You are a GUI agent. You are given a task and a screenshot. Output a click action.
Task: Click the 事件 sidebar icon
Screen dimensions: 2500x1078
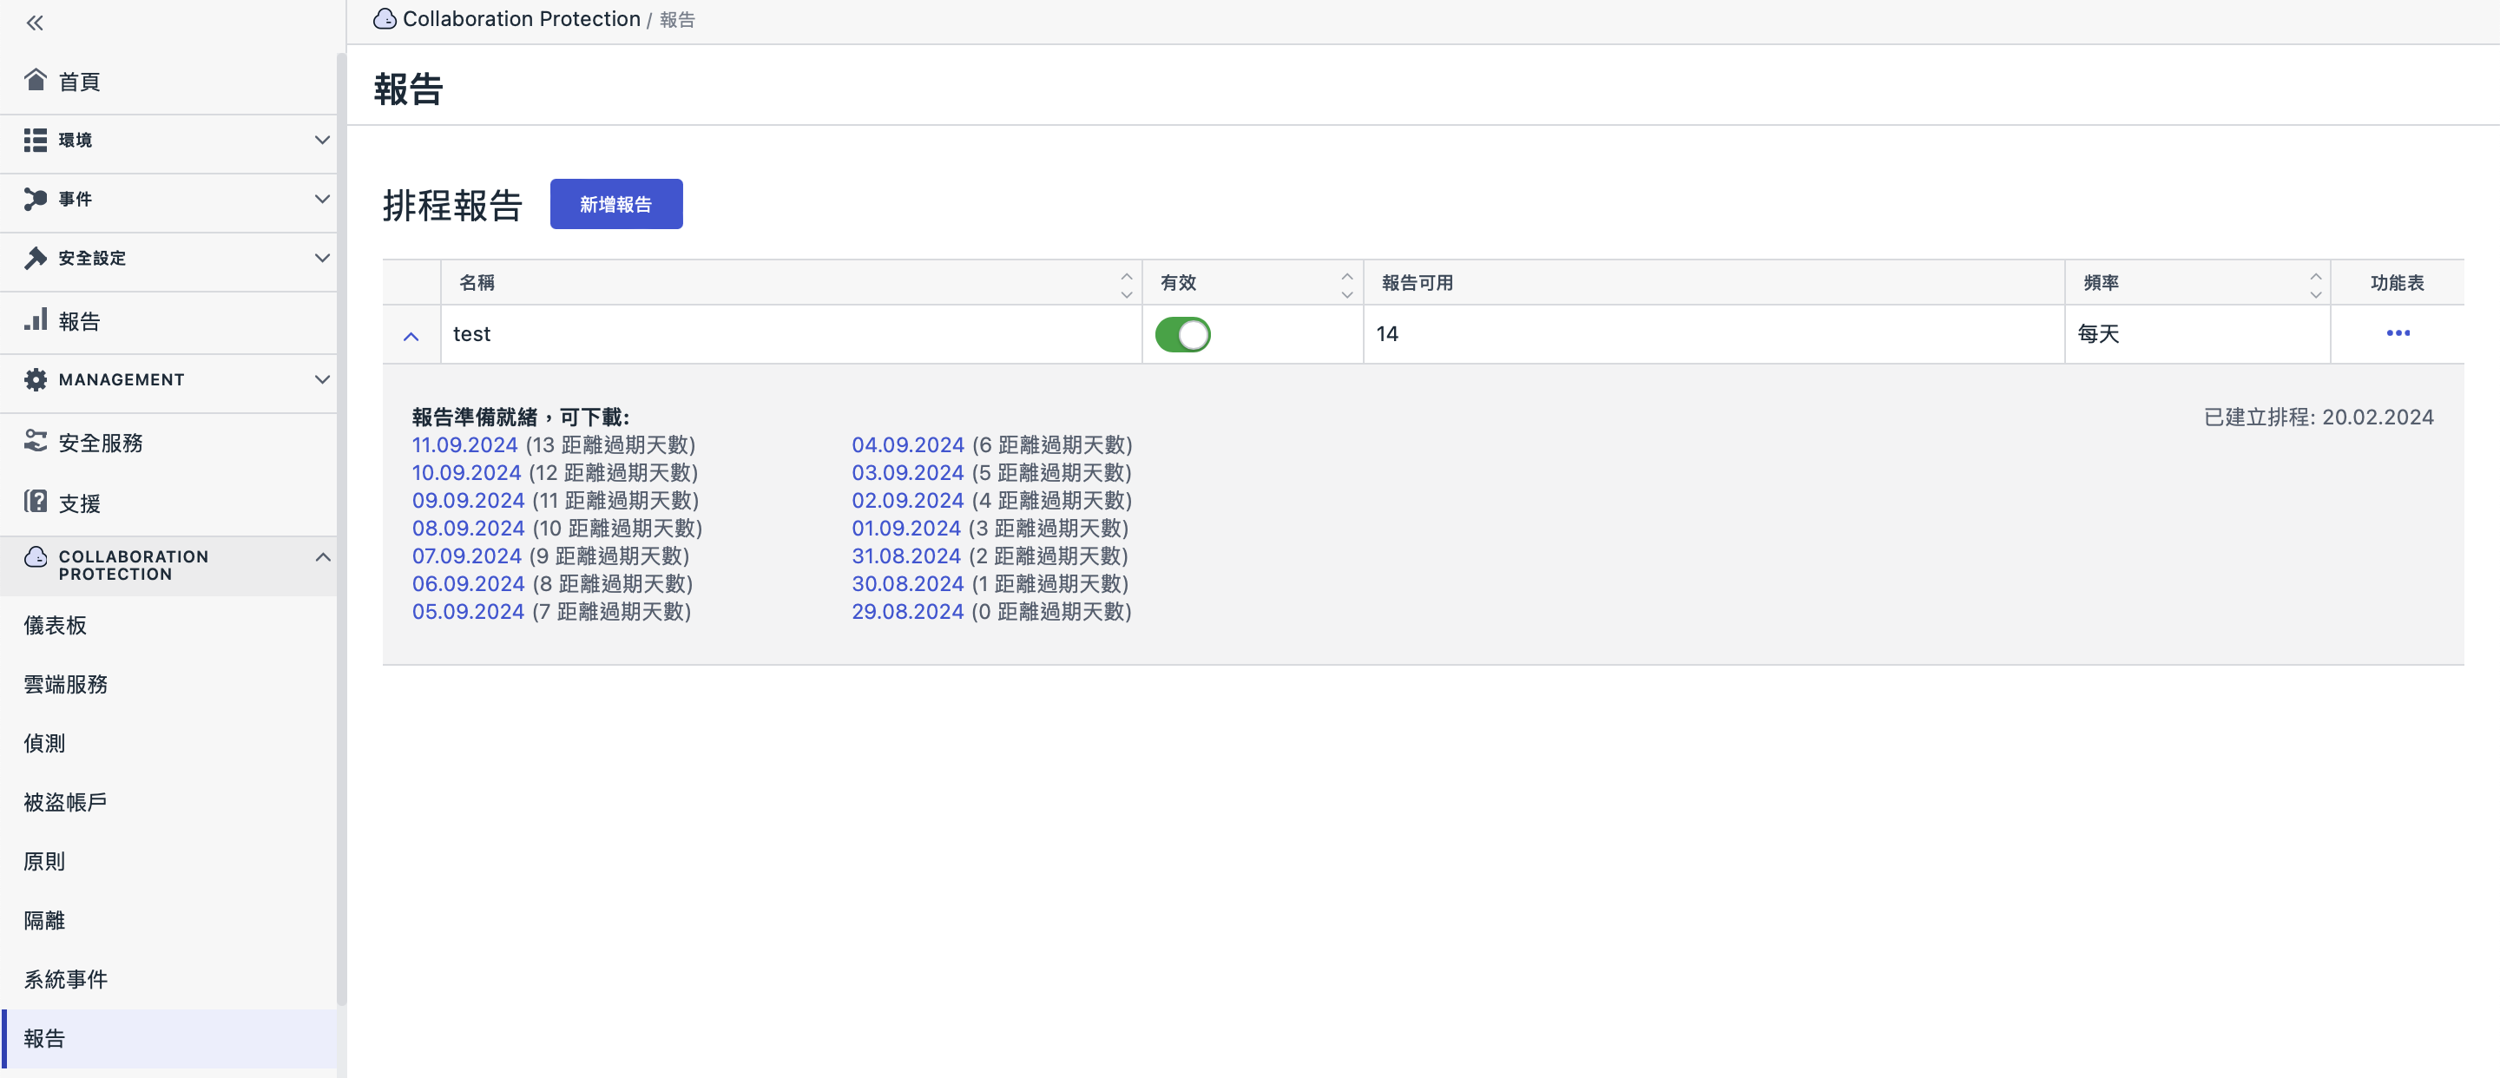pos(36,199)
